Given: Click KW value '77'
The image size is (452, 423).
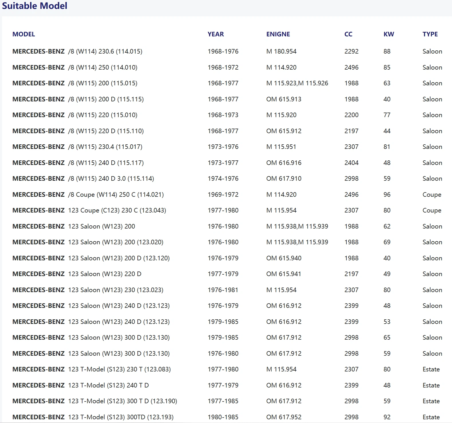Looking at the screenshot, I should pos(387,115).
